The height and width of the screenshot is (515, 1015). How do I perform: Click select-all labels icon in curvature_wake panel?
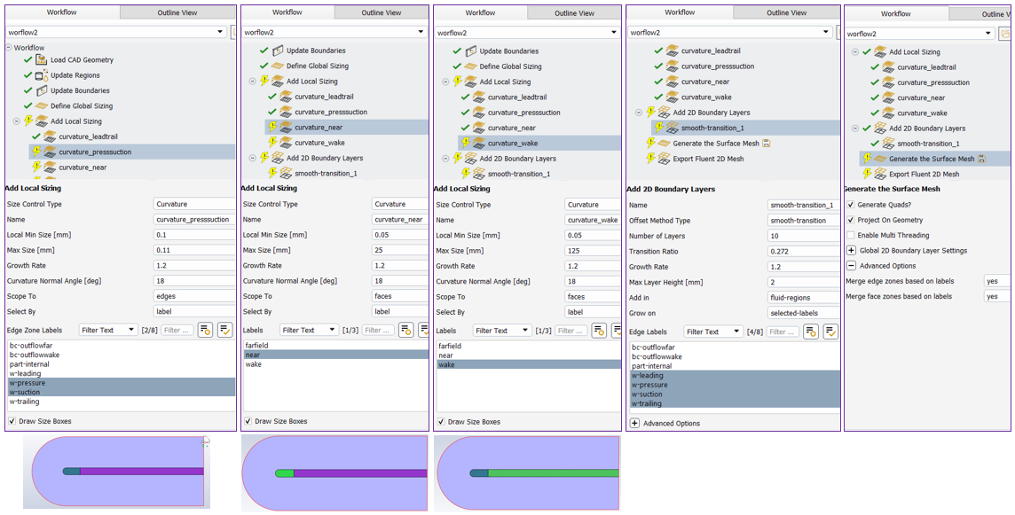599,331
